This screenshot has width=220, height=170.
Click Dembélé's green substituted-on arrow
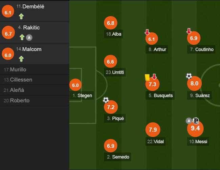pyautogui.click(x=21, y=16)
